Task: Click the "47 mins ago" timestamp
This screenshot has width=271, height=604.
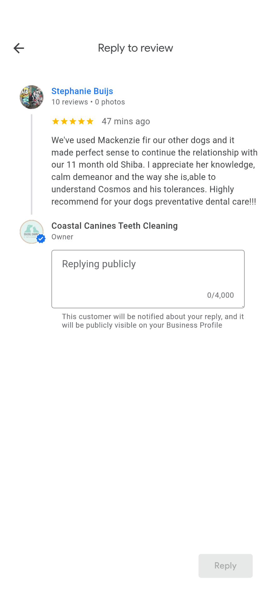Action: pyautogui.click(x=126, y=121)
